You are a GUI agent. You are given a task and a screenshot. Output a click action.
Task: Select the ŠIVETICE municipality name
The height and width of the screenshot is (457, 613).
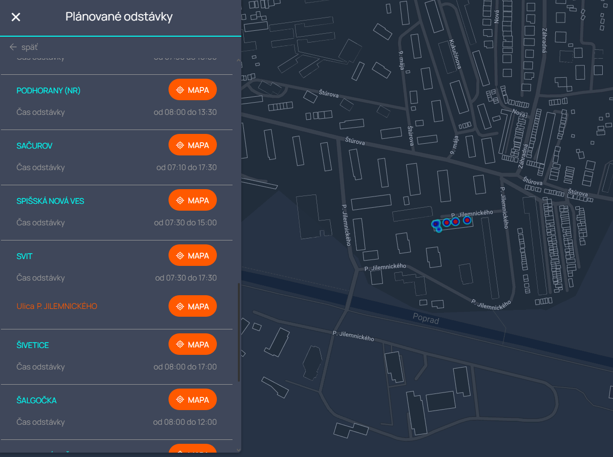click(x=33, y=346)
